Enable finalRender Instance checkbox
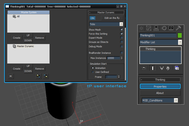189x126 pixels. click(x=122, y=53)
